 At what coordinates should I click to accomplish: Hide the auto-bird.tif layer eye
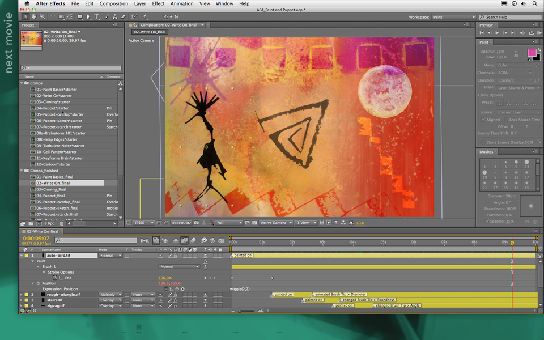205,256
